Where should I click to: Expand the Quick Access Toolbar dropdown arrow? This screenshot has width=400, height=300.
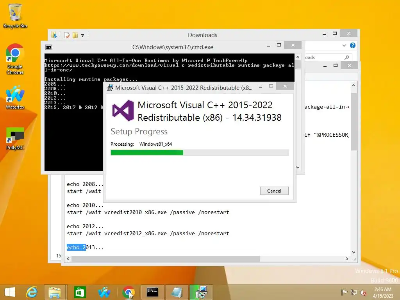pyautogui.click(x=83, y=36)
